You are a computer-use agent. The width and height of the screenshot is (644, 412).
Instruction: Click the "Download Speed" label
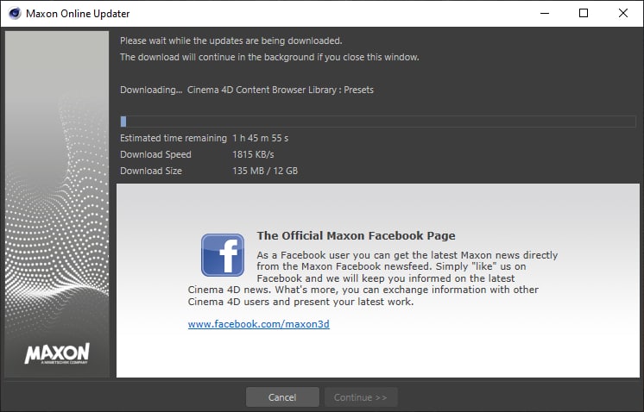pos(155,154)
